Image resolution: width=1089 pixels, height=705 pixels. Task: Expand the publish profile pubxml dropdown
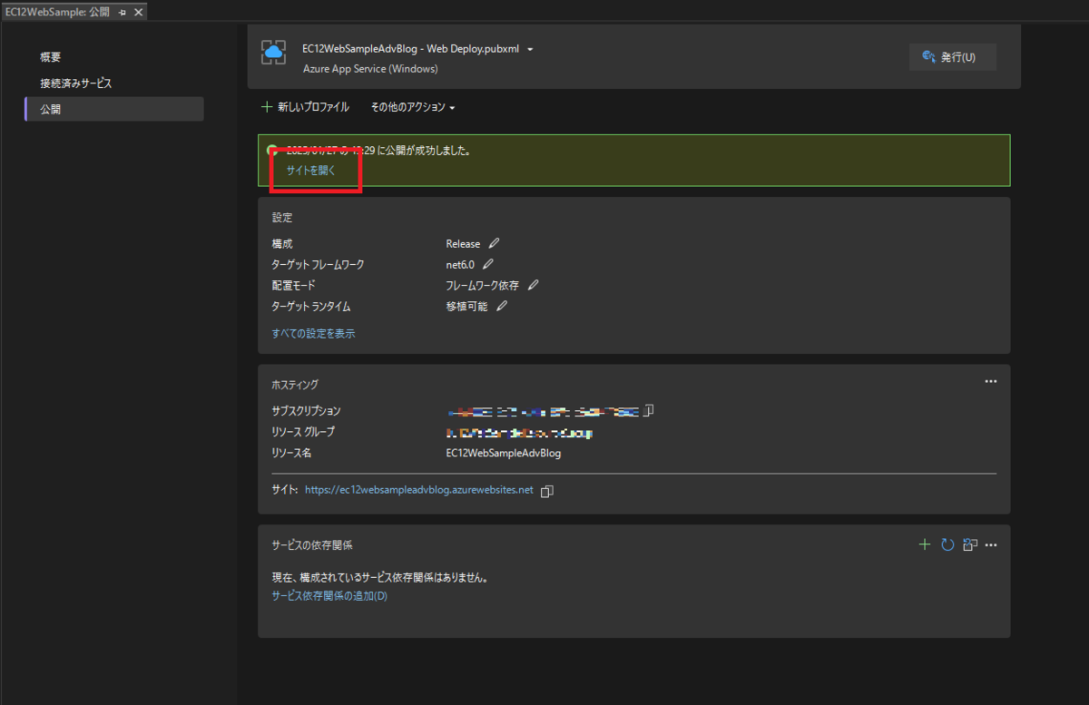[530, 49]
